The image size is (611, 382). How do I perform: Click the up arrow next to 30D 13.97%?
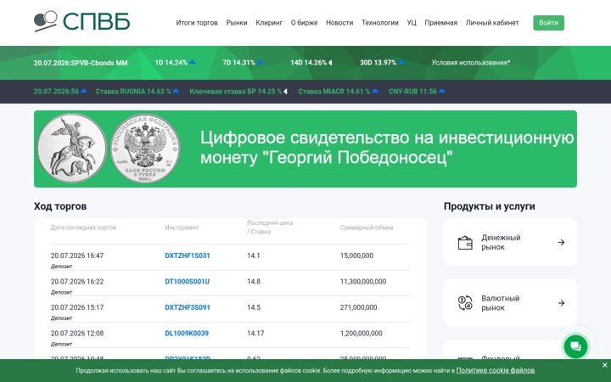click(x=401, y=62)
